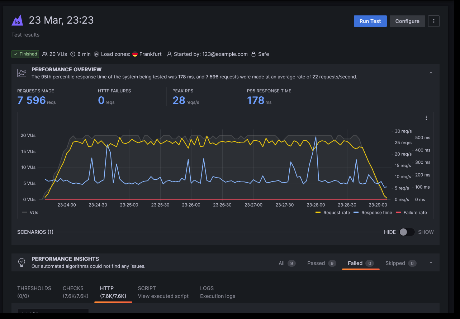Toggle Response time series in legend
Image resolution: width=460 pixels, height=319 pixels.
pos(373,212)
